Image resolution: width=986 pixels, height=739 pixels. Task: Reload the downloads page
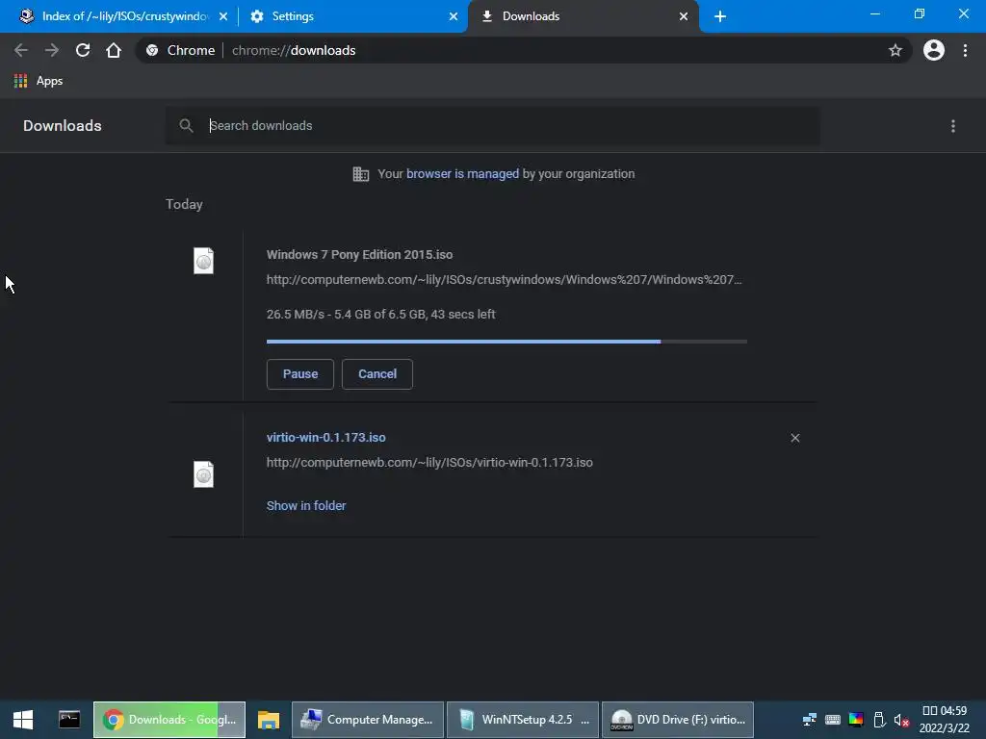tap(83, 50)
